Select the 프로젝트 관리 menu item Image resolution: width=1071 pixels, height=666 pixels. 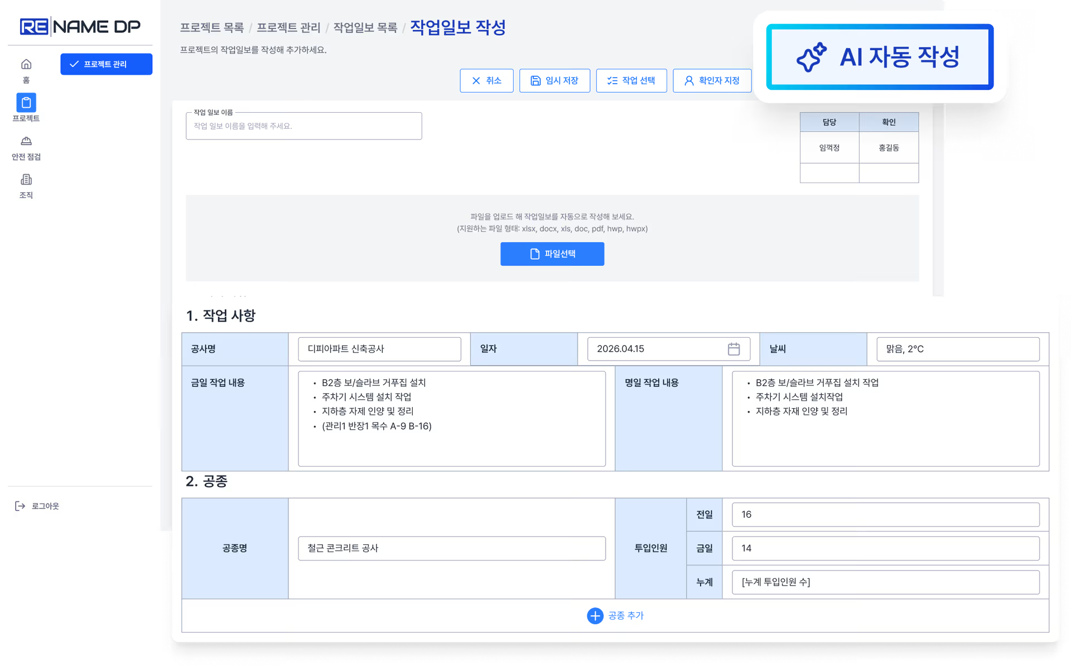(x=106, y=64)
